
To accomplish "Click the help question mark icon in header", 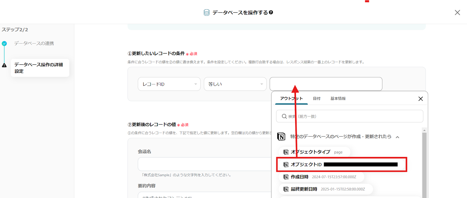I will 271,13.
